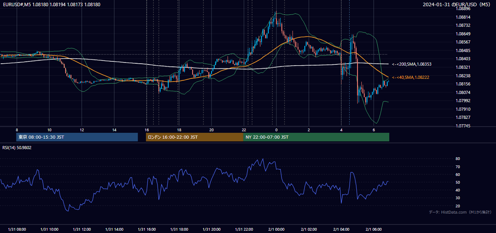This screenshot has height=233, width=496.
Task: Click price axis value 1.08238
Action: point(463,76)
